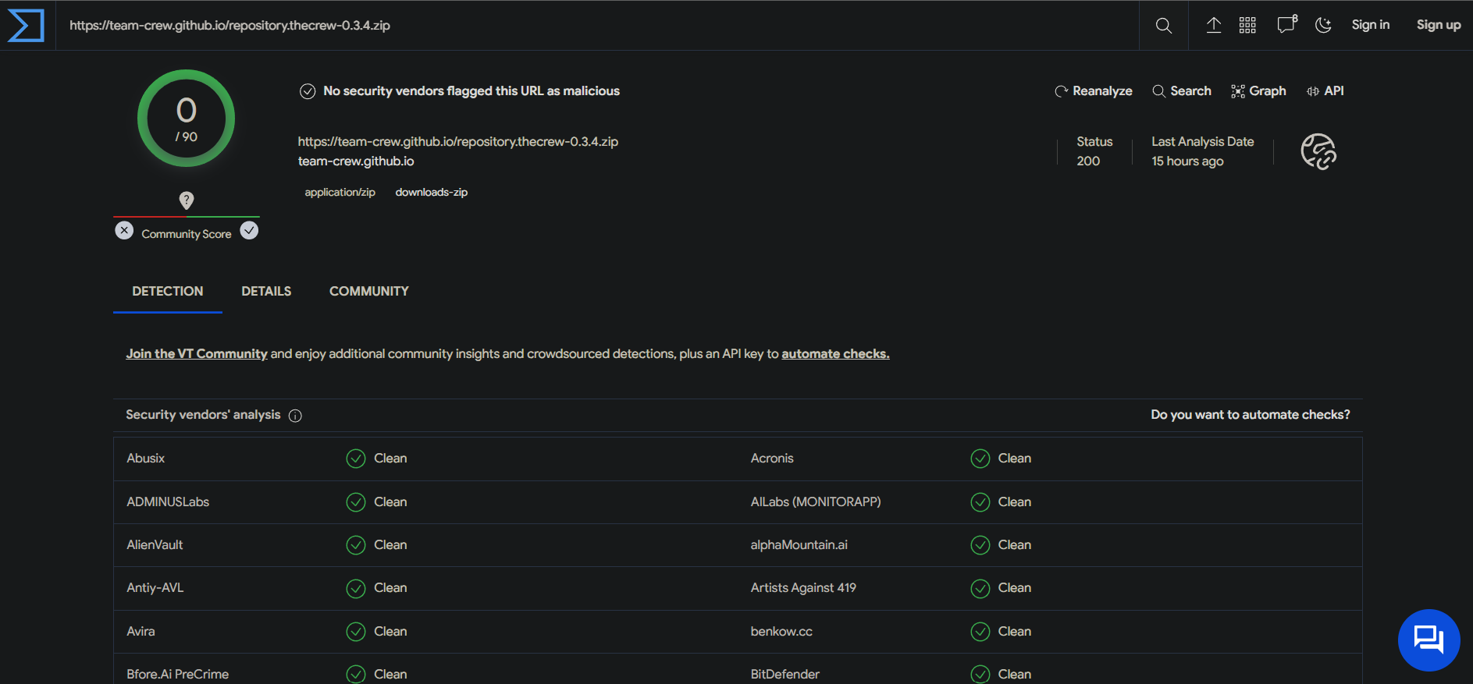Image resolution: width=1473 pixels, height=684 pixels.
Task: Click the Clean check icon for AlienVault
Action: point(356,545)
